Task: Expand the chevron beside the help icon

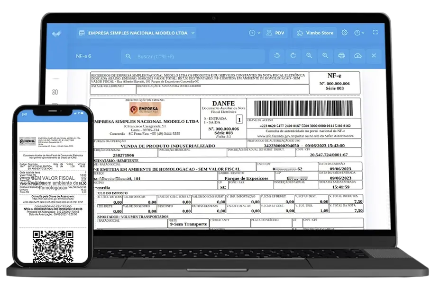Action: (363, 33)
